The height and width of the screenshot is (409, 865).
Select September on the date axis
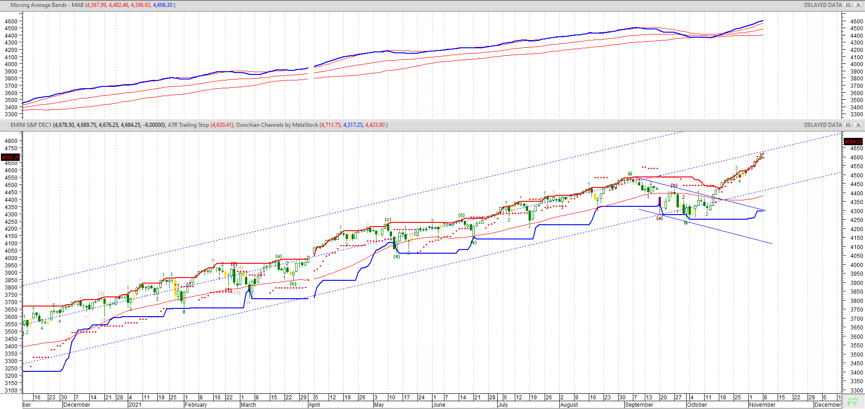click(x=639, y=405)
